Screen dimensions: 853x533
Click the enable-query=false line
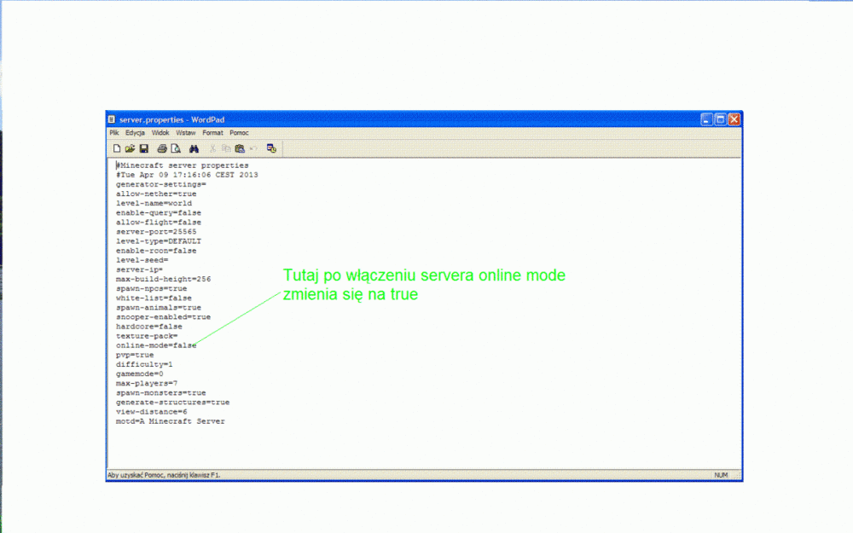click(159, 213)
